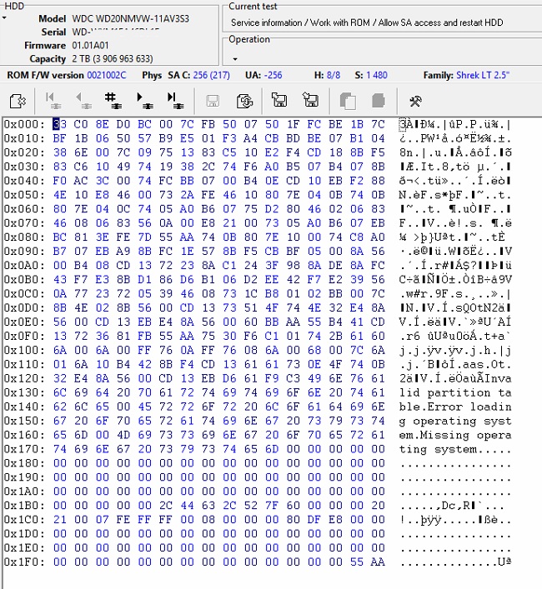The height and width of the screenshot is (589, 542).
Task: Click the reload sector data icon
Action: 245,101
